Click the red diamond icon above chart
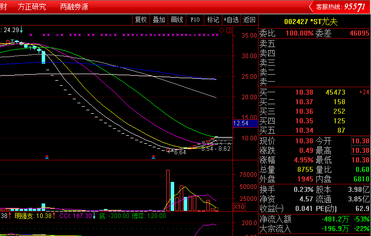 (x=222, y=30)
